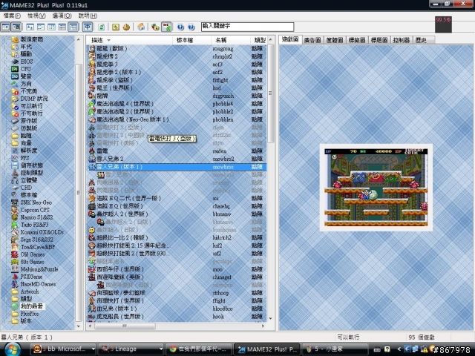Screen dimensions: 475x356
Task: Sort by the 名稱 column header
Action: 231,40
